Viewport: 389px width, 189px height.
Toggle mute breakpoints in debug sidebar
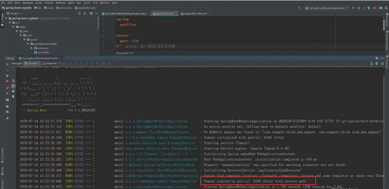(7, 93)
